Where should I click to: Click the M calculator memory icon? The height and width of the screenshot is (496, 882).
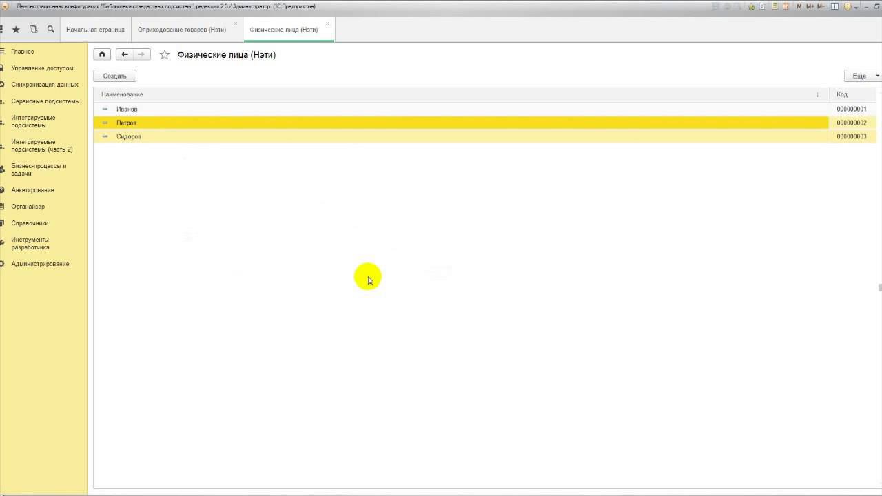pos(799,6)
